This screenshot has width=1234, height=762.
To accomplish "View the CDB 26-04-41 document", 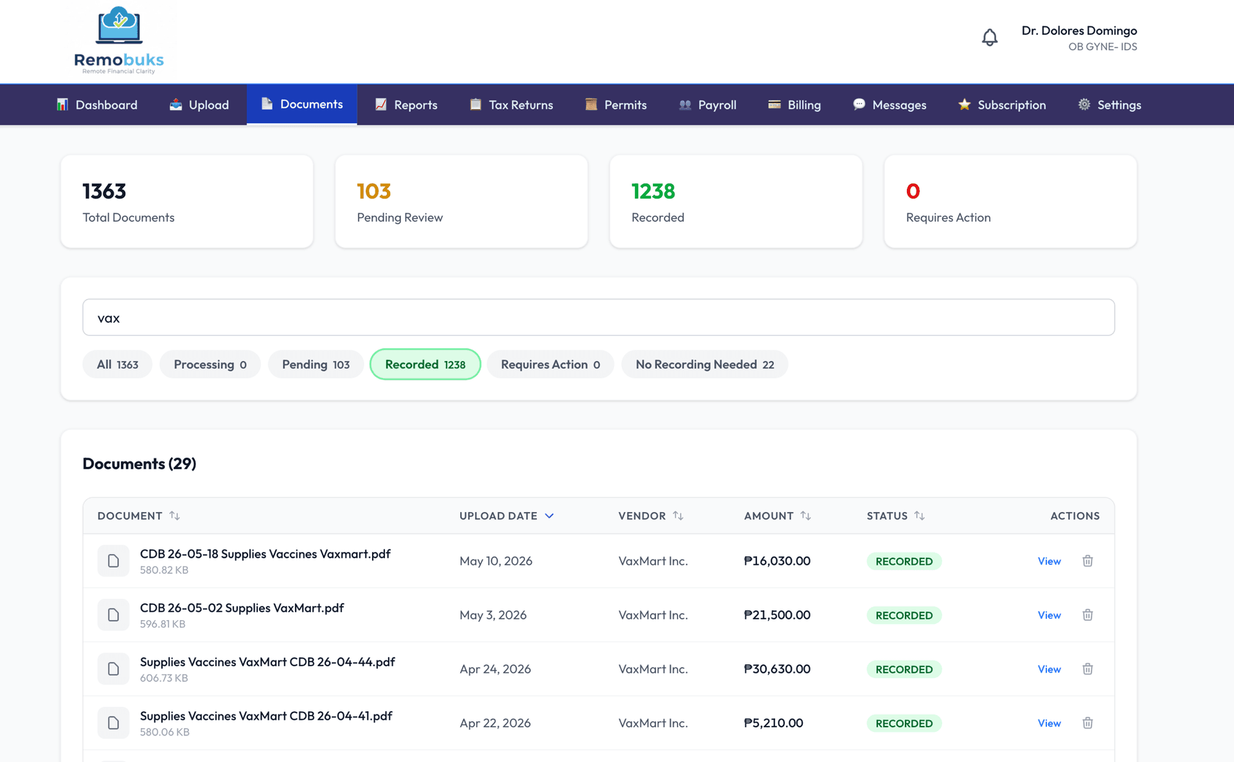I will click(1049, 723).
